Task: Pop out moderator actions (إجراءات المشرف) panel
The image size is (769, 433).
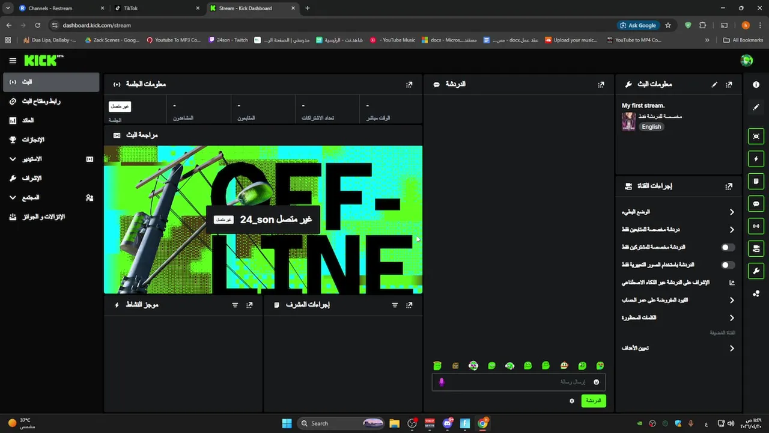Action: (409, 306)
